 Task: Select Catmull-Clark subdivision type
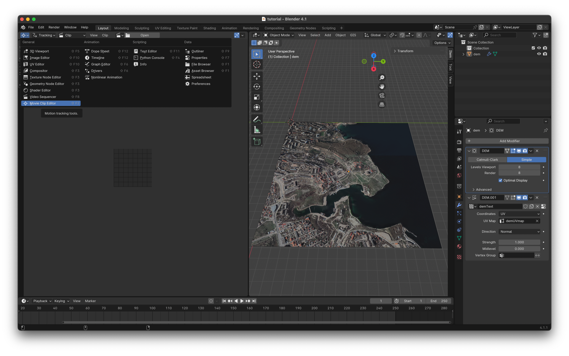(487, 160)
